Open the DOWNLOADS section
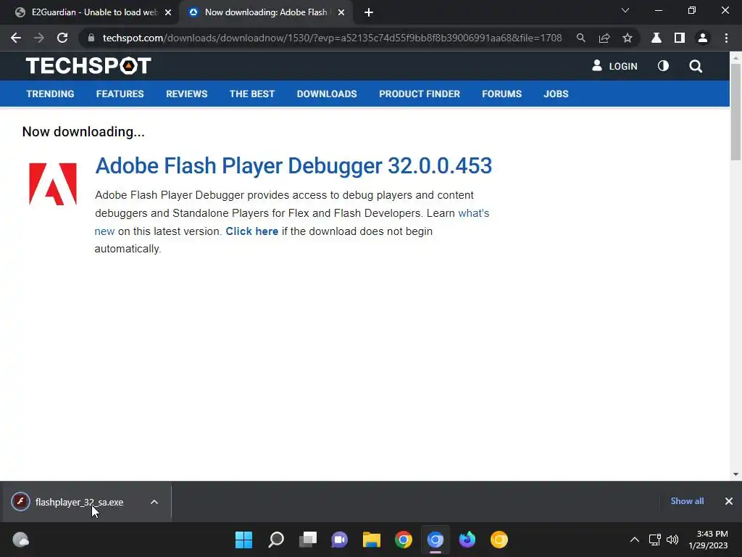742x557 pixels. point(327,94)
